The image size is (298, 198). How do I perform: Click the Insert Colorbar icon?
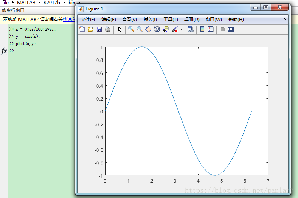tap(202, 29)
